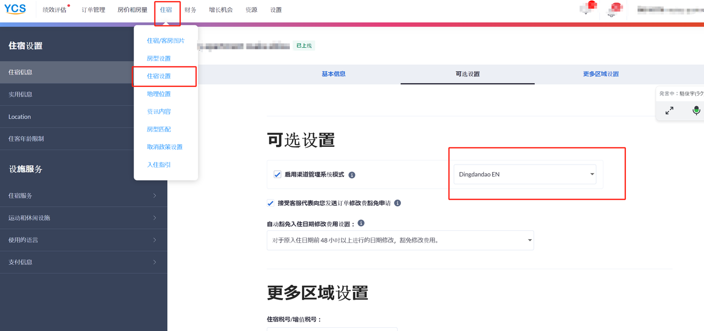Switch to the 基本信息 tab
704x331 pixels.
[x=333, y=74]
